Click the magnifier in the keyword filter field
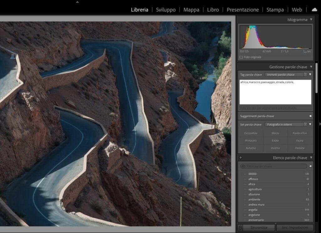 243,166
